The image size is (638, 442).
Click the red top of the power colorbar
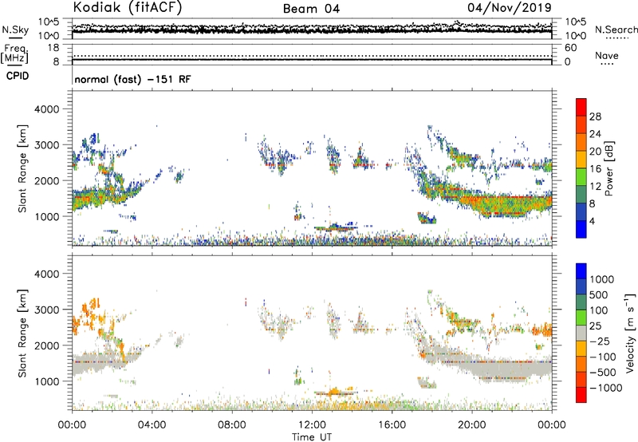pos(581,107)
